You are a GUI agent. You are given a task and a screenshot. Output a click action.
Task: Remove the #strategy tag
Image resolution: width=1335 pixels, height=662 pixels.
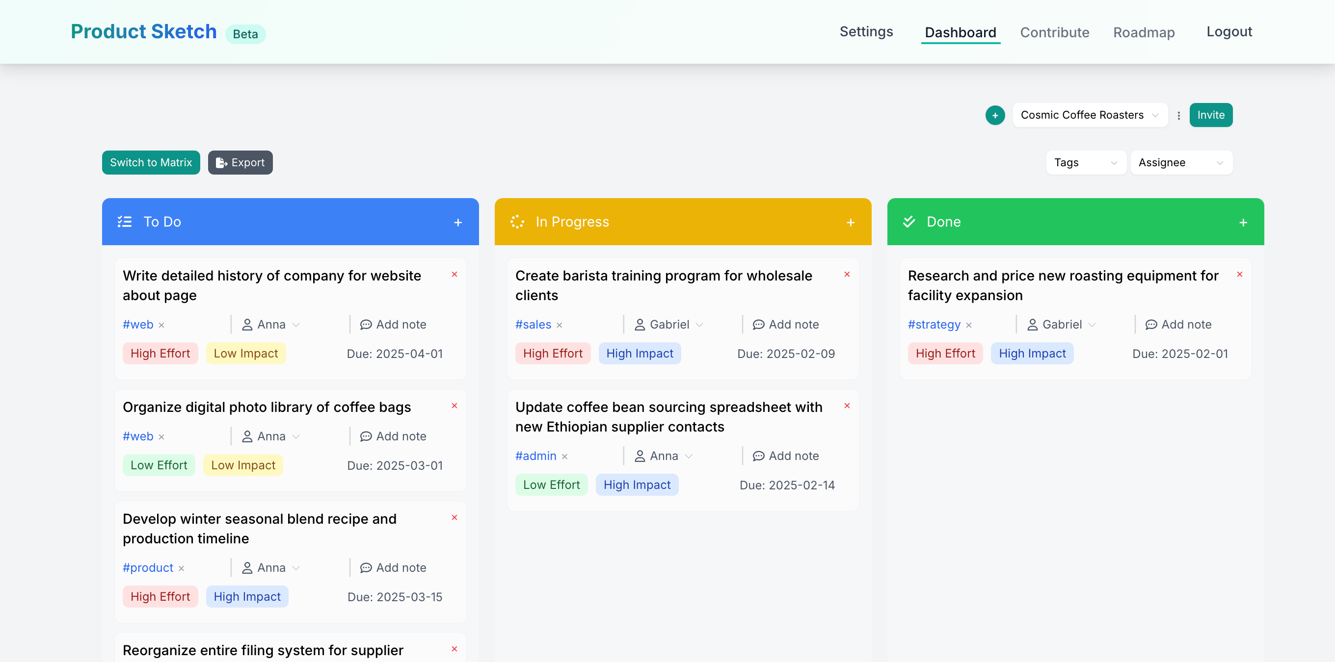coord(968,325)
